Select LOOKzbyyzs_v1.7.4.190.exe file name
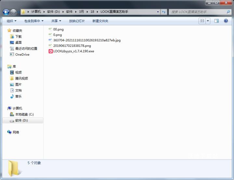 [74, 51]
